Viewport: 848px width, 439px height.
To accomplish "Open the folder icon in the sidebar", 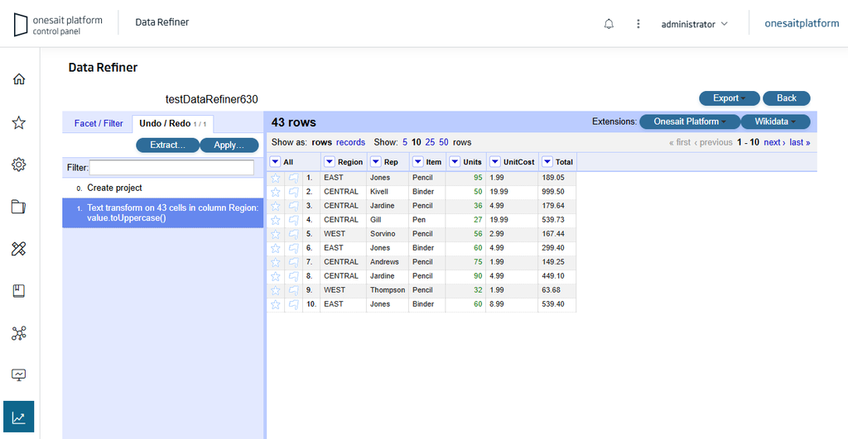I will click(x=19, y=207).
